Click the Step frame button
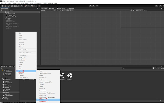The height and width of the screenshot is (103, 164). 97,6
